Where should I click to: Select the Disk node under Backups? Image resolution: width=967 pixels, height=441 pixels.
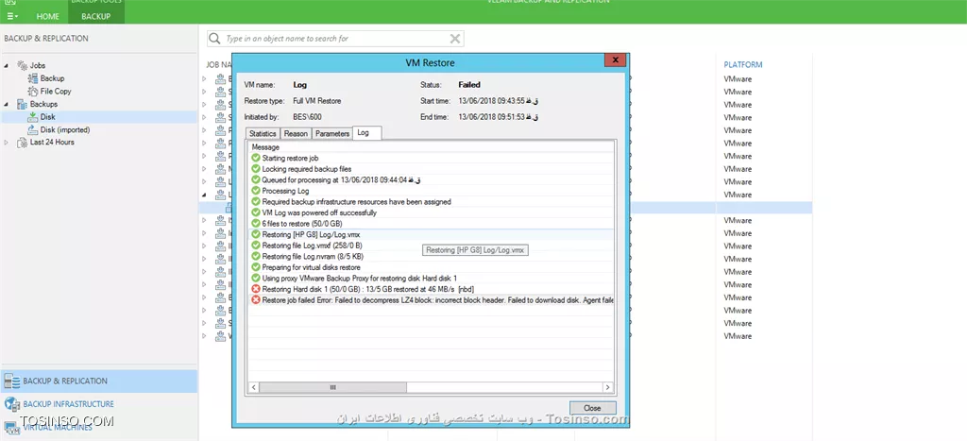click(47, 117)
